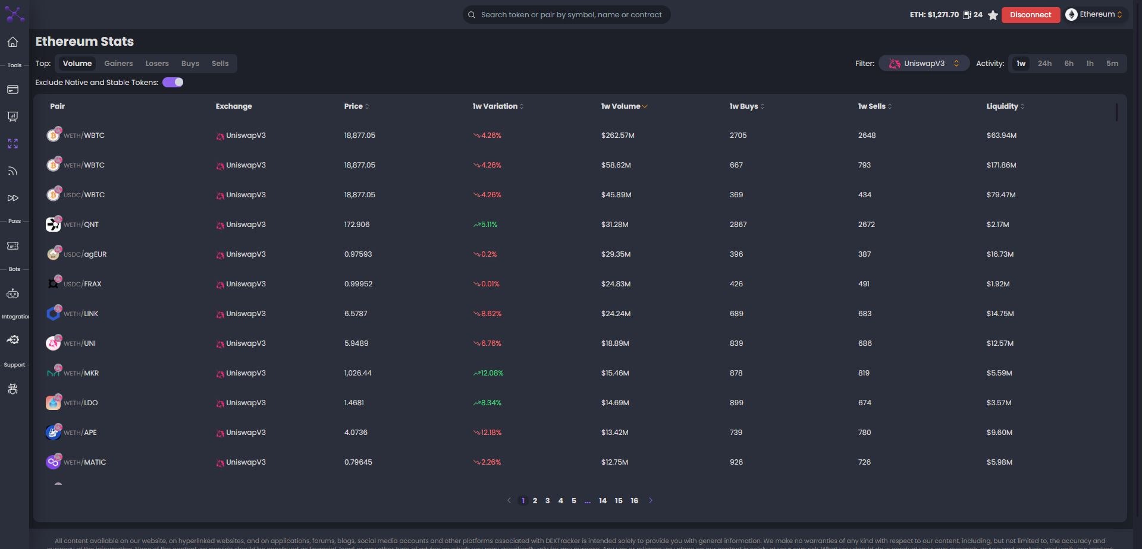Image resolution: width=1142 pixels, height=549 pixels.
Task: Click the WETH/UNI token icon
Action: tap(54, 343)
